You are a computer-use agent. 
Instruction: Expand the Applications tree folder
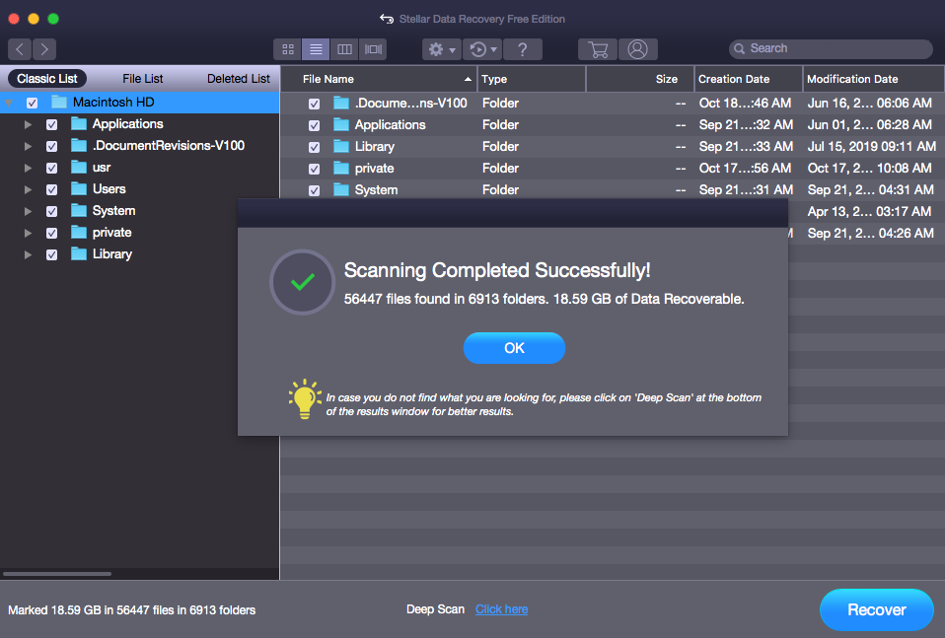tap(28, 124)
